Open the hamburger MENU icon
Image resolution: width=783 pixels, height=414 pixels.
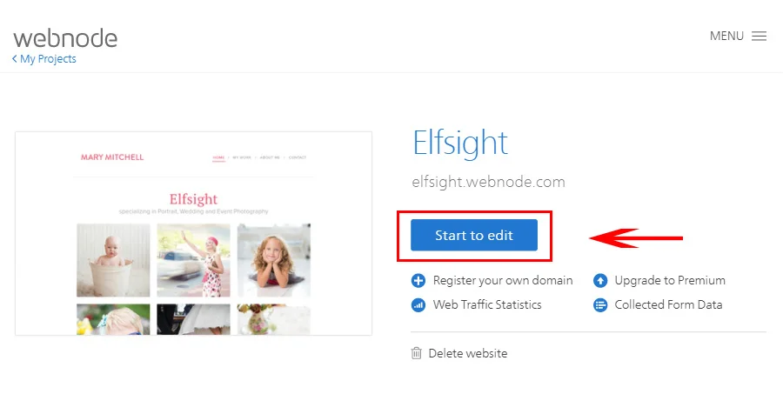tap(759, 36)
